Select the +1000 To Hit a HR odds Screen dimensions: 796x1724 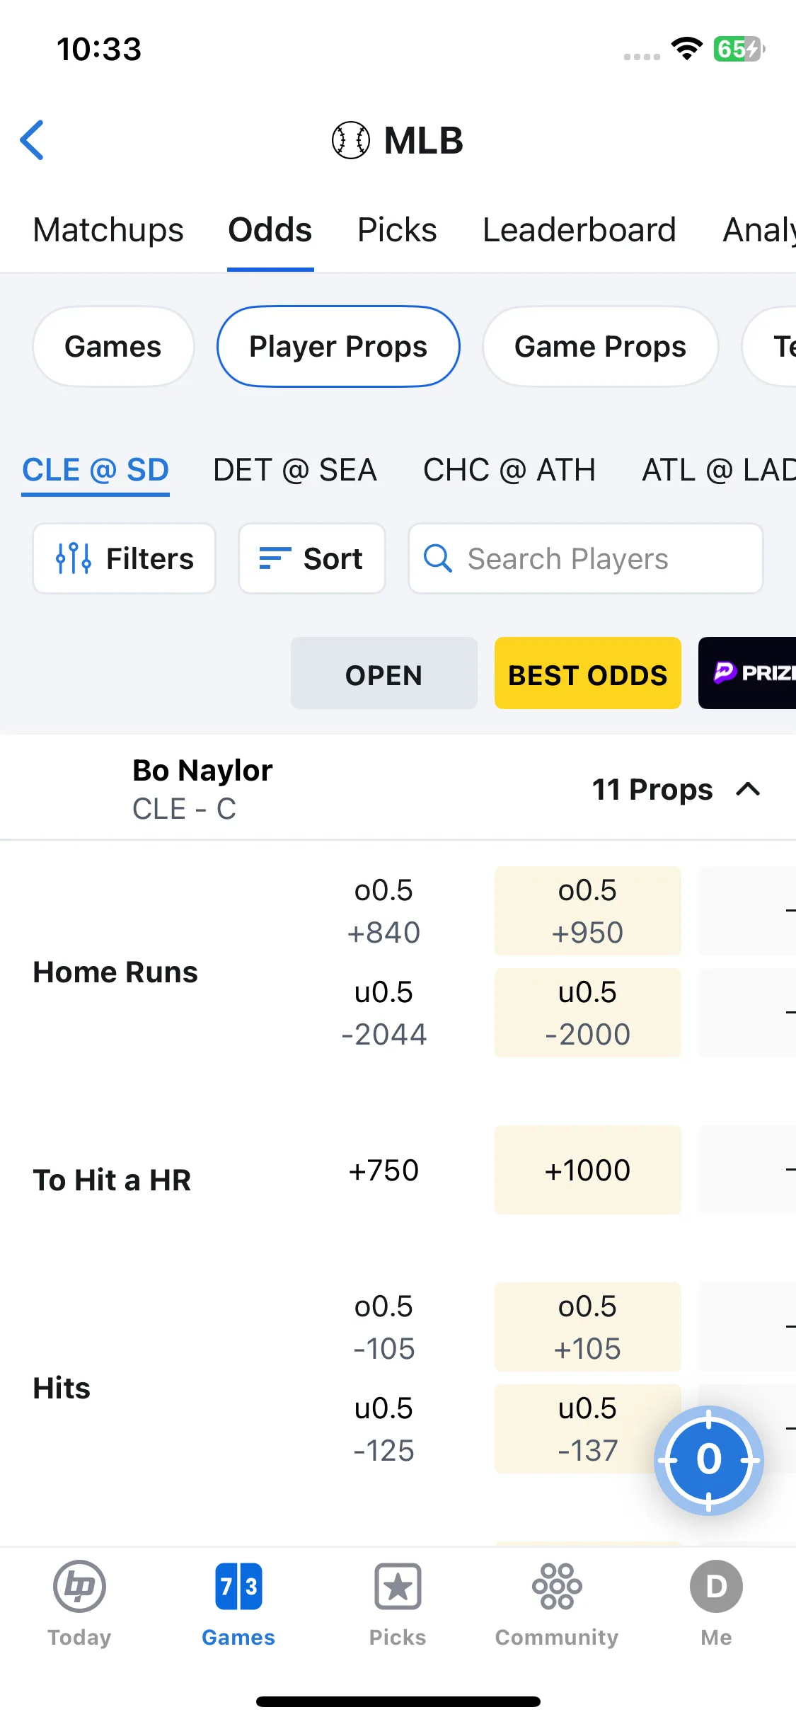tap(587, 1170)
